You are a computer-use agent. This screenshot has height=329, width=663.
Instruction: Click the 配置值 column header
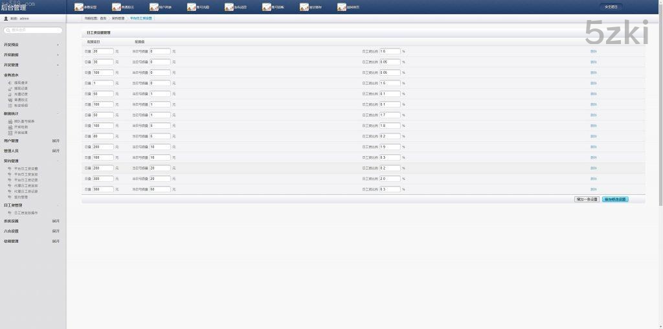tap(140, 42)
